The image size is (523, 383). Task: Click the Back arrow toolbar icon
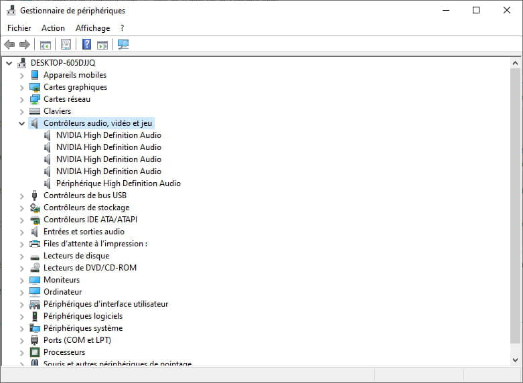(9, 45)
